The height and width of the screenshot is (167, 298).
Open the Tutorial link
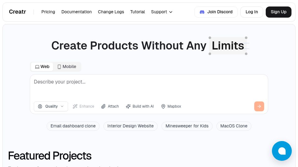coord(138,12)
